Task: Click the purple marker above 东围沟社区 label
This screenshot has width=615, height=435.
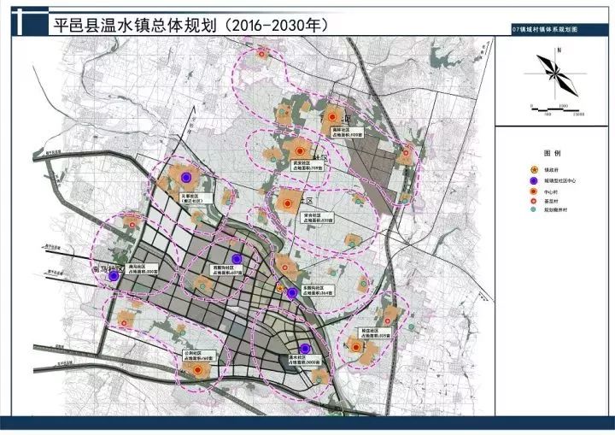Action: click(292, 293)
